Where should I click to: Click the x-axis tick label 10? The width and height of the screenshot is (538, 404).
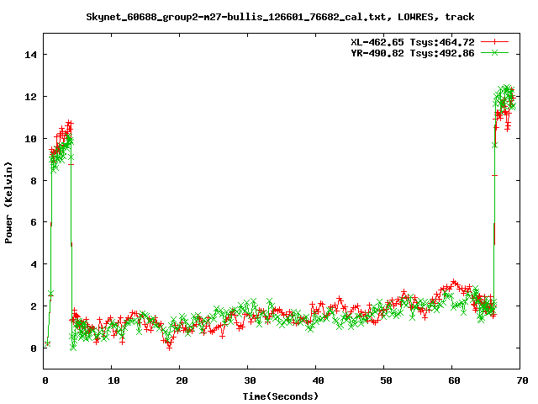coord(113,380)
